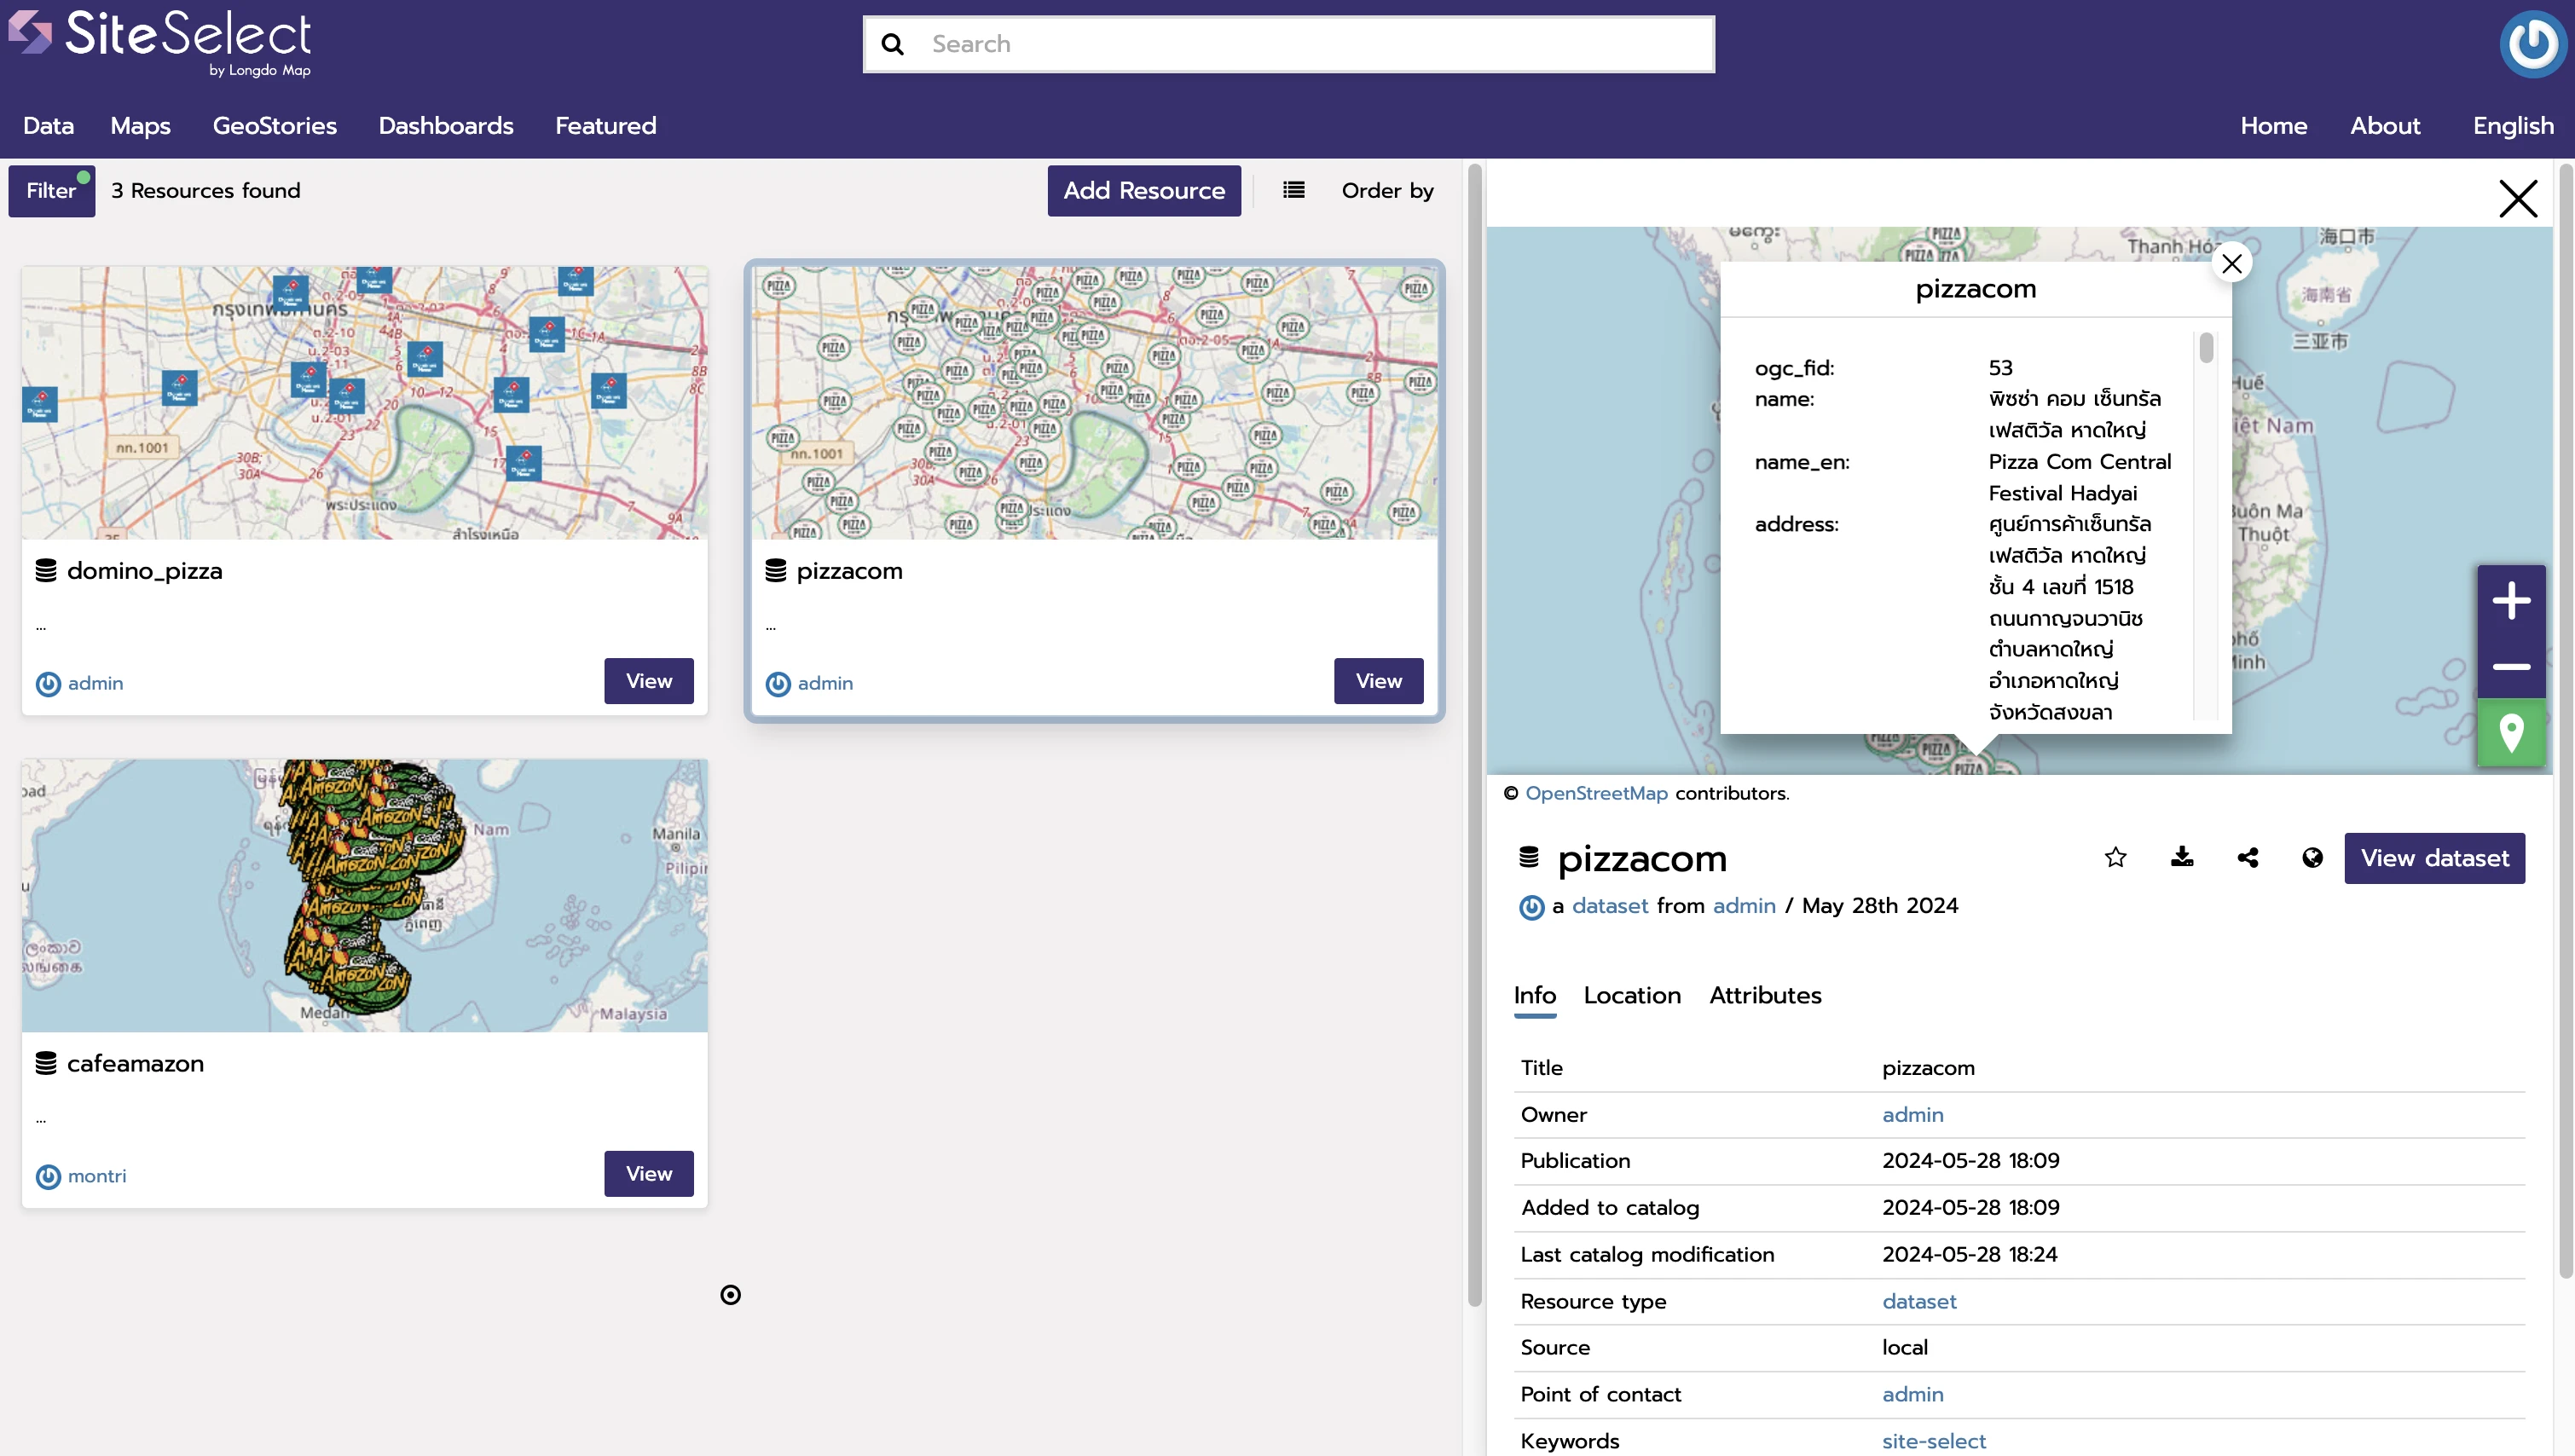Open the Dashboards menu
2575x1456 pixels.
pyautogui.click(x=446, y=125)
